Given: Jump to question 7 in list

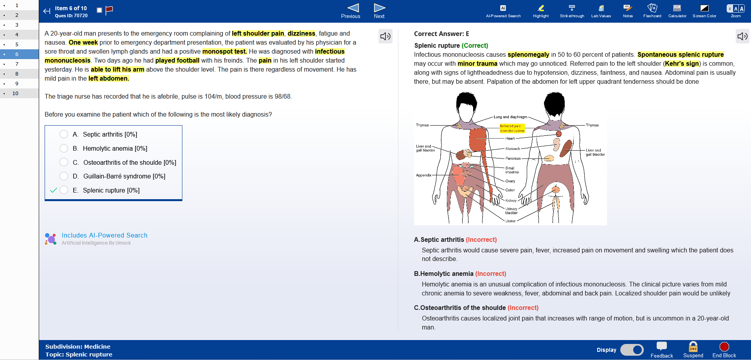Looking at the screenshot, I should point(19,64).
